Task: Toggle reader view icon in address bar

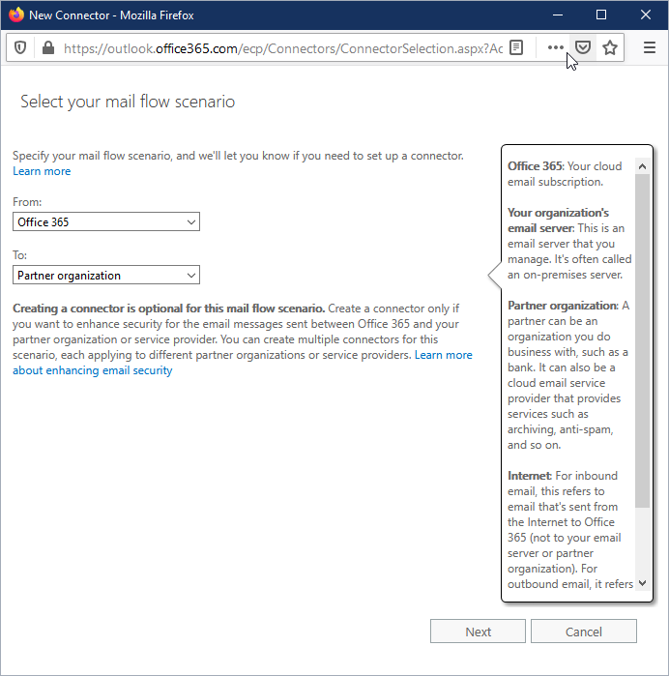Action: pos(516,47)
